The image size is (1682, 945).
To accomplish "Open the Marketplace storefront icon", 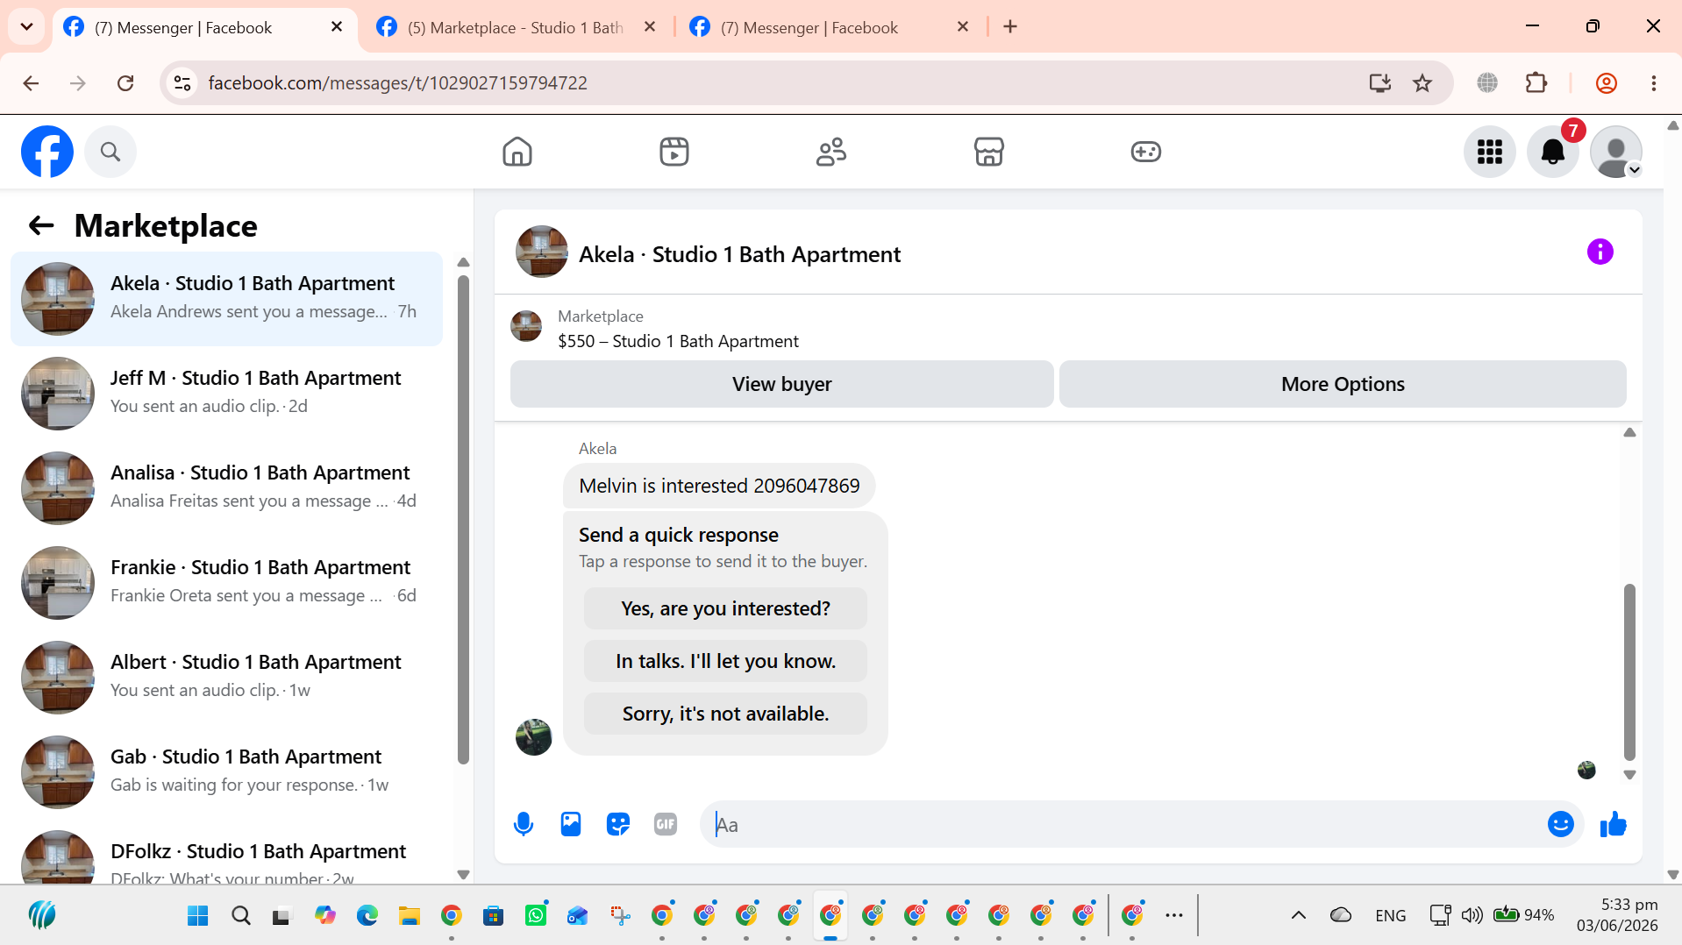I will (988, 152).
